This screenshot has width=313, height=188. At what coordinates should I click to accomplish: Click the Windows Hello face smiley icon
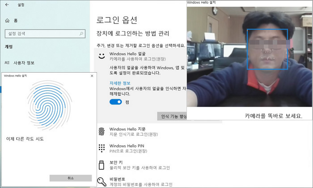click(x=102, y=56)
